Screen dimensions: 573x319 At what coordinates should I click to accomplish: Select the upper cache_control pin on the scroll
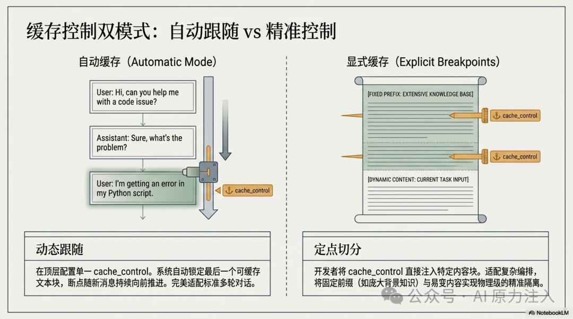515,116
